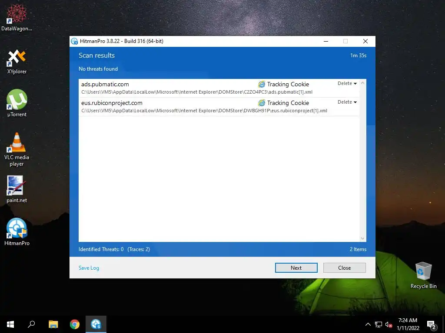Open the network tray icon

coord(379,324)
